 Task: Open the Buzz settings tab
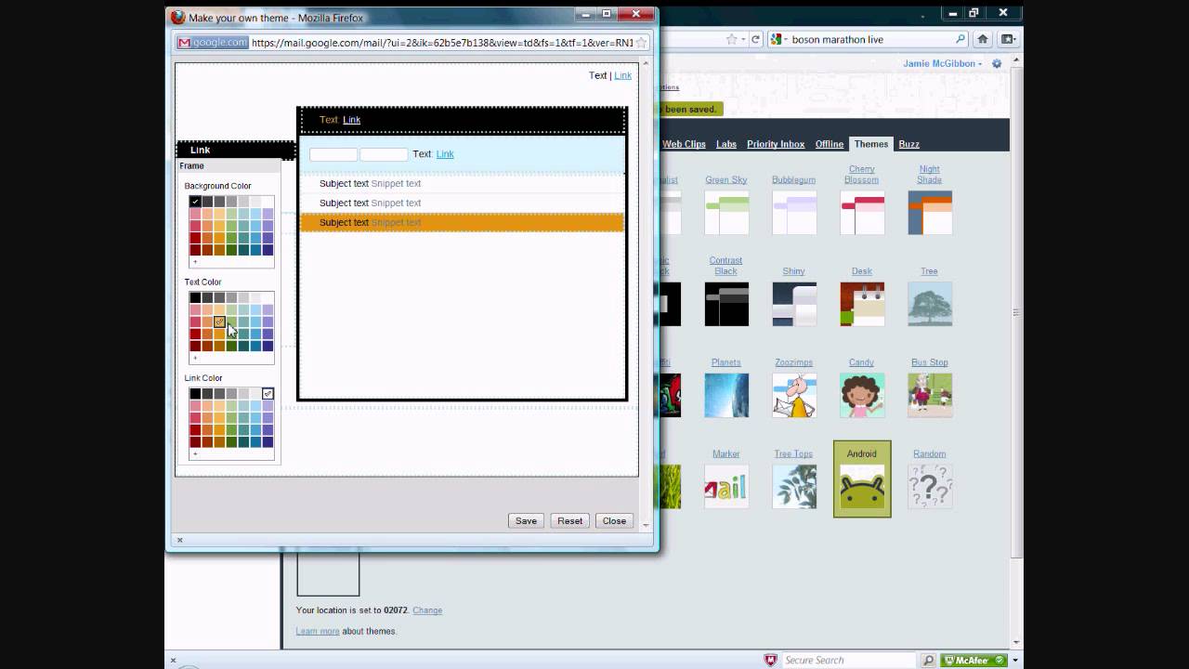coord(908,144)
